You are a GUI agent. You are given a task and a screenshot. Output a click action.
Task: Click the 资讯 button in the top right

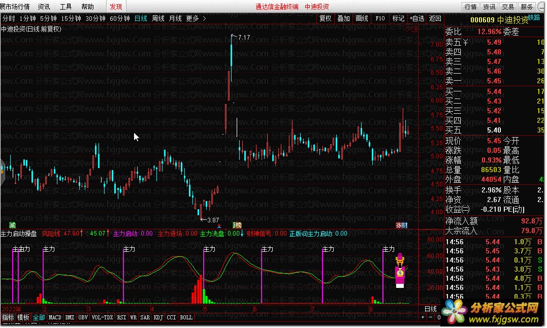489,7
